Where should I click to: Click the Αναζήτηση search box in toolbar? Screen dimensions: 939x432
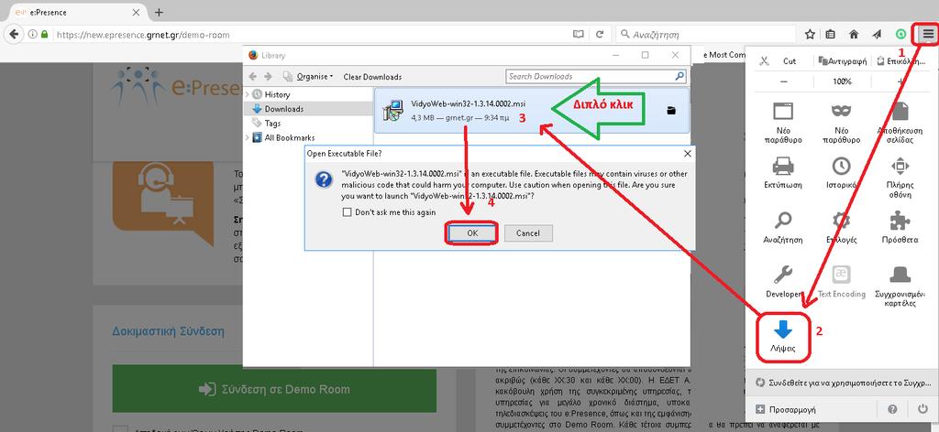tap(705, 35)
